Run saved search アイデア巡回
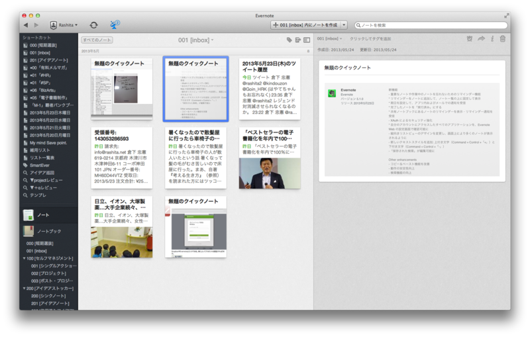 pyautogui.click(x=42, y=173)
